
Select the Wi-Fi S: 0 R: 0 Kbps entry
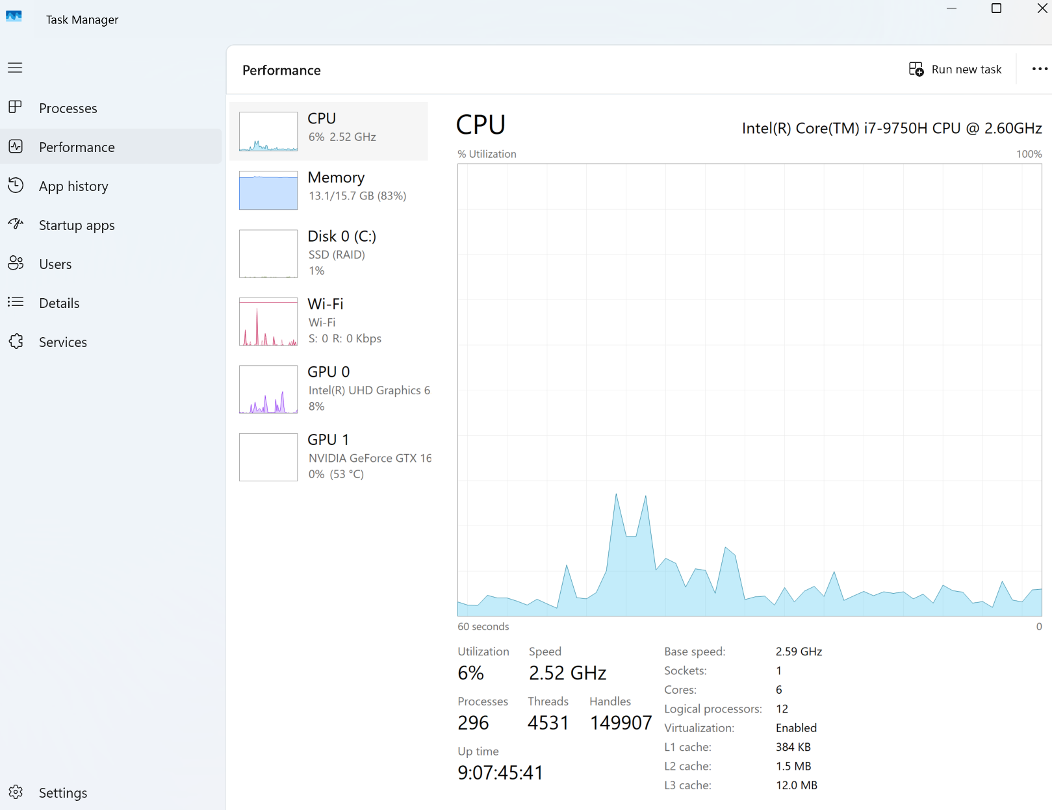(329, 322)
